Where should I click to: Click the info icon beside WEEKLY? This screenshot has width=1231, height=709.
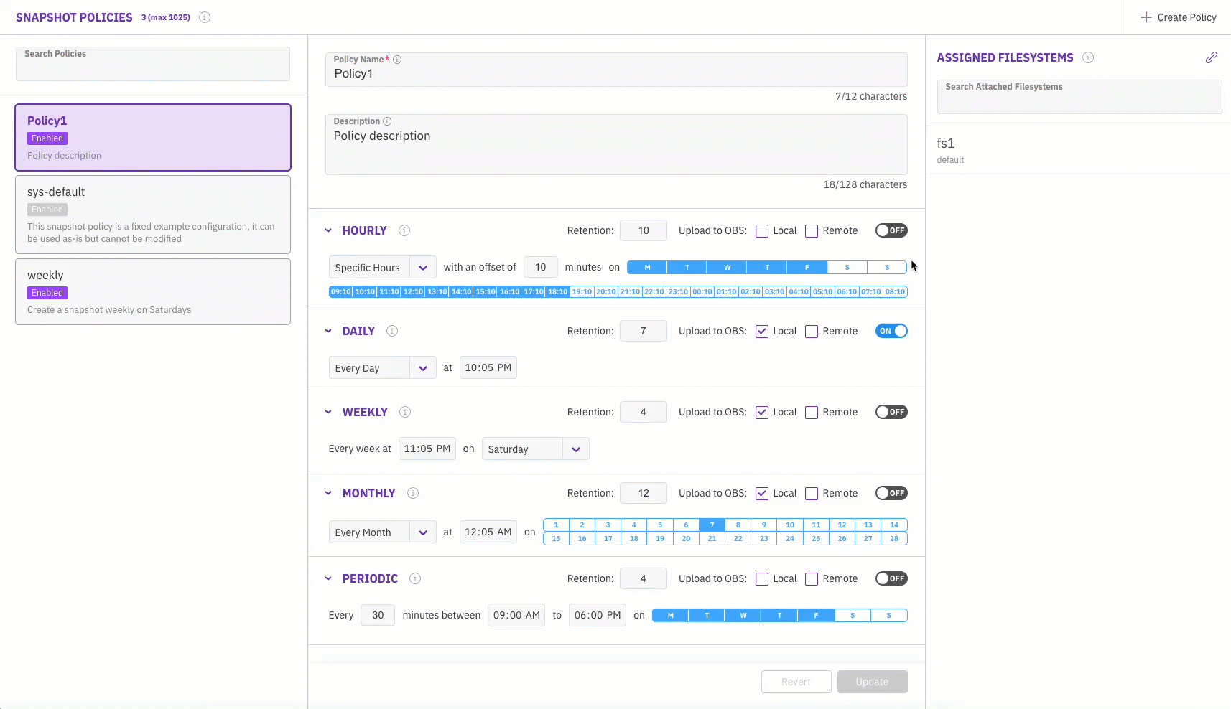(405, 412)
